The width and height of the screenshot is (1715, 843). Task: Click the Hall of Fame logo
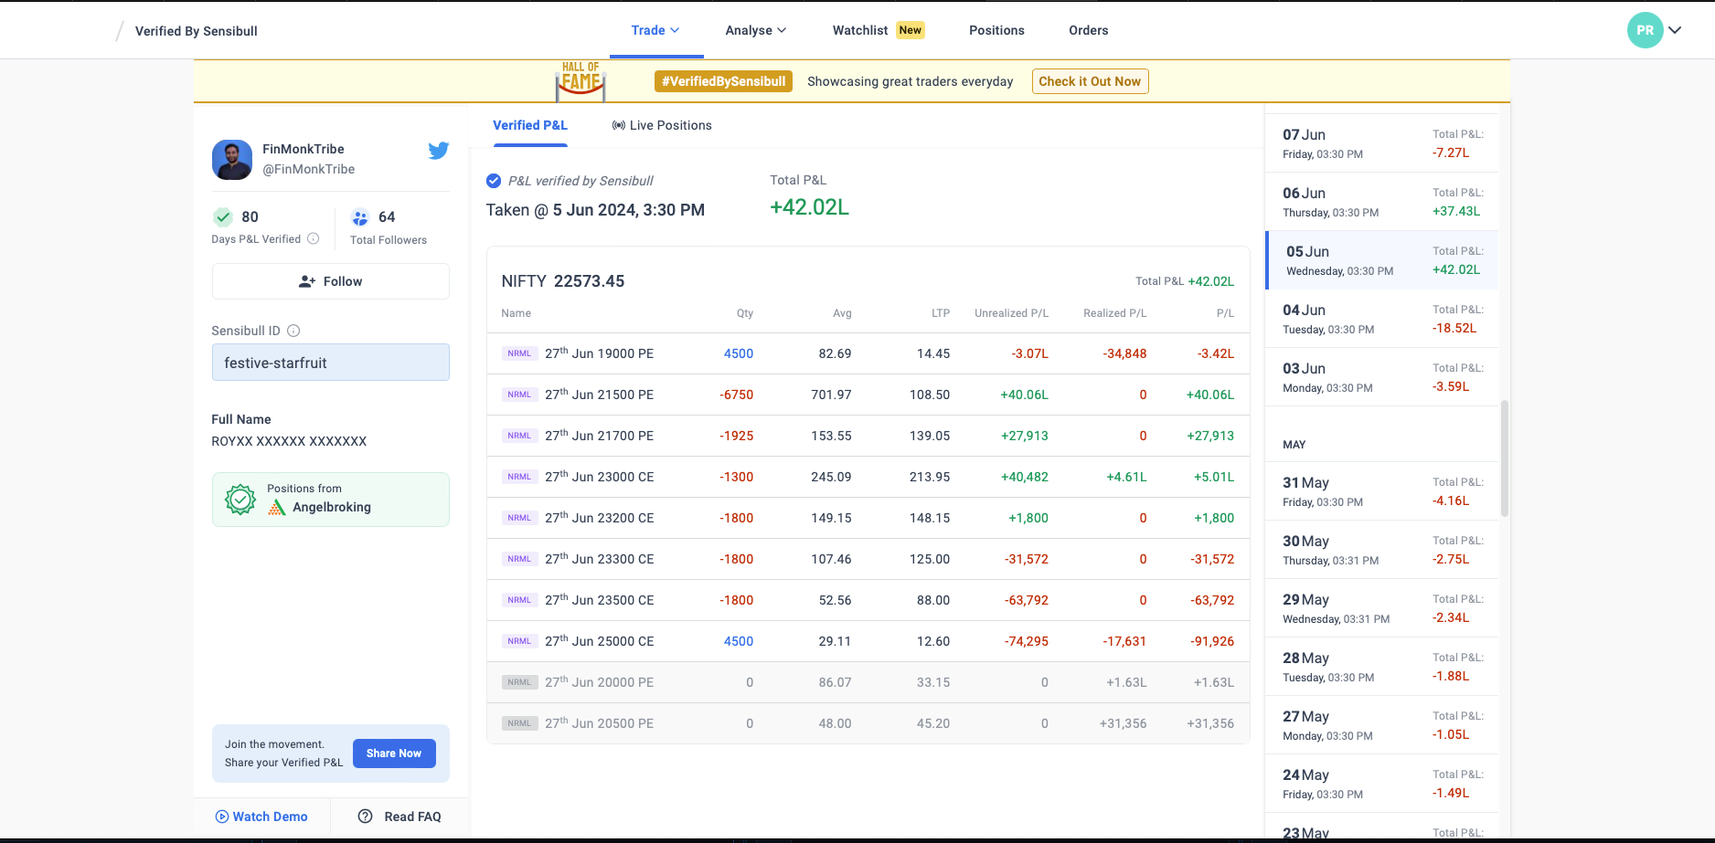[x=581, y=81]
